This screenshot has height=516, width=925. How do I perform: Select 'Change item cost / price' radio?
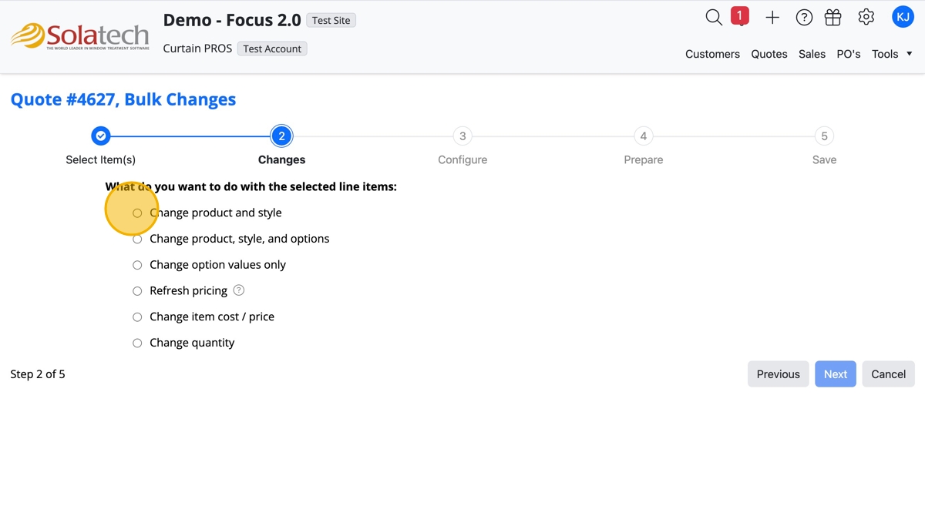point(137,317)
